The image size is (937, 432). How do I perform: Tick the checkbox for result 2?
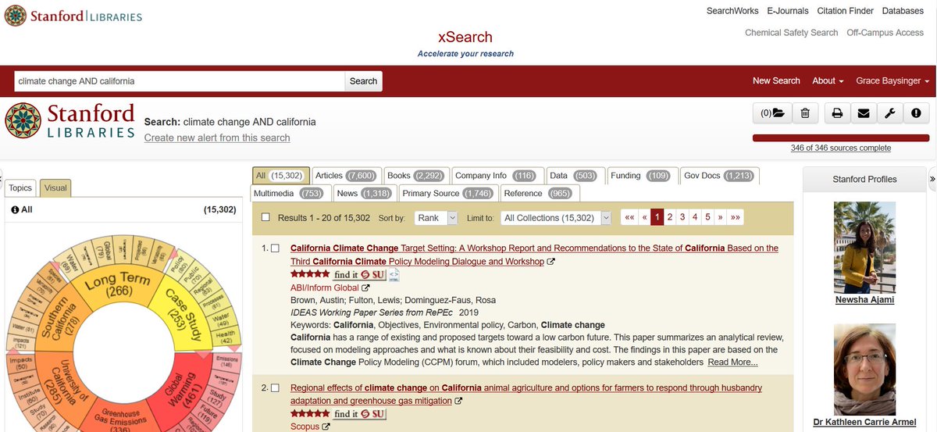[275, 388]
